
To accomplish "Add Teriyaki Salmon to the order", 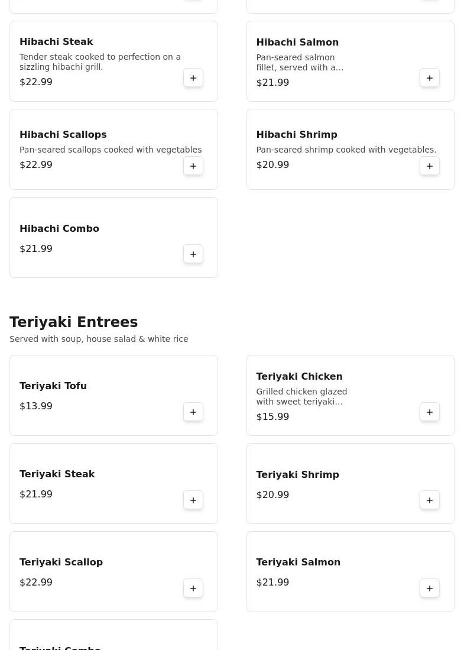I will pos(430,588).
